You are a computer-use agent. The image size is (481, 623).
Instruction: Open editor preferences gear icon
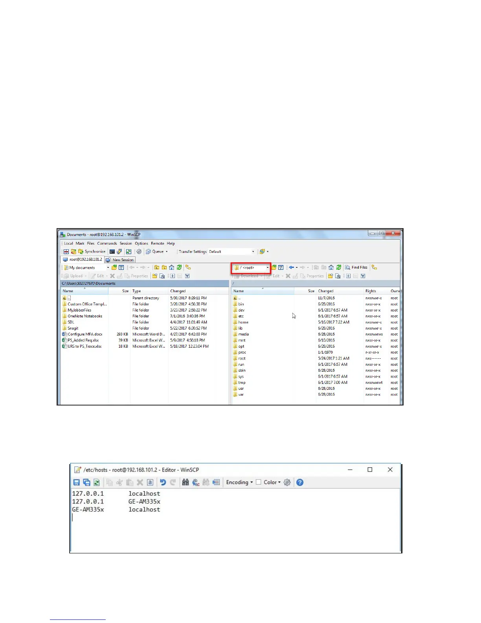287,482
